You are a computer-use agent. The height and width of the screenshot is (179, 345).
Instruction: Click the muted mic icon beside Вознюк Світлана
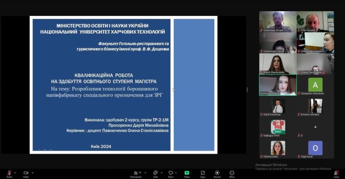coord(299,114)
